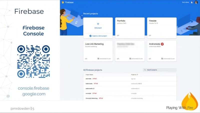Open the Lore Link Marketing project card
The image size is (200, 113).
pyautogui.click(x=98, y=51)
